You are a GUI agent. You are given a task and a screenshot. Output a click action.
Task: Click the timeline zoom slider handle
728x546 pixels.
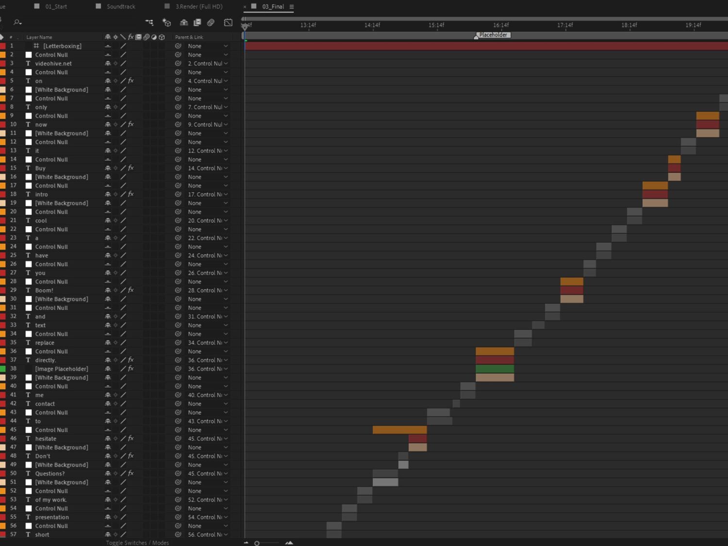pyautogui.click(x=257, y=543)
